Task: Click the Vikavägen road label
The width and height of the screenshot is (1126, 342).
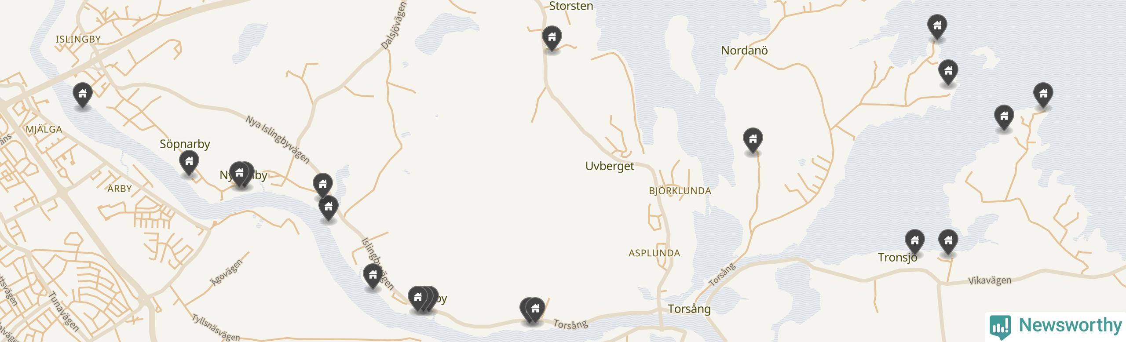Action: point(990,280)
